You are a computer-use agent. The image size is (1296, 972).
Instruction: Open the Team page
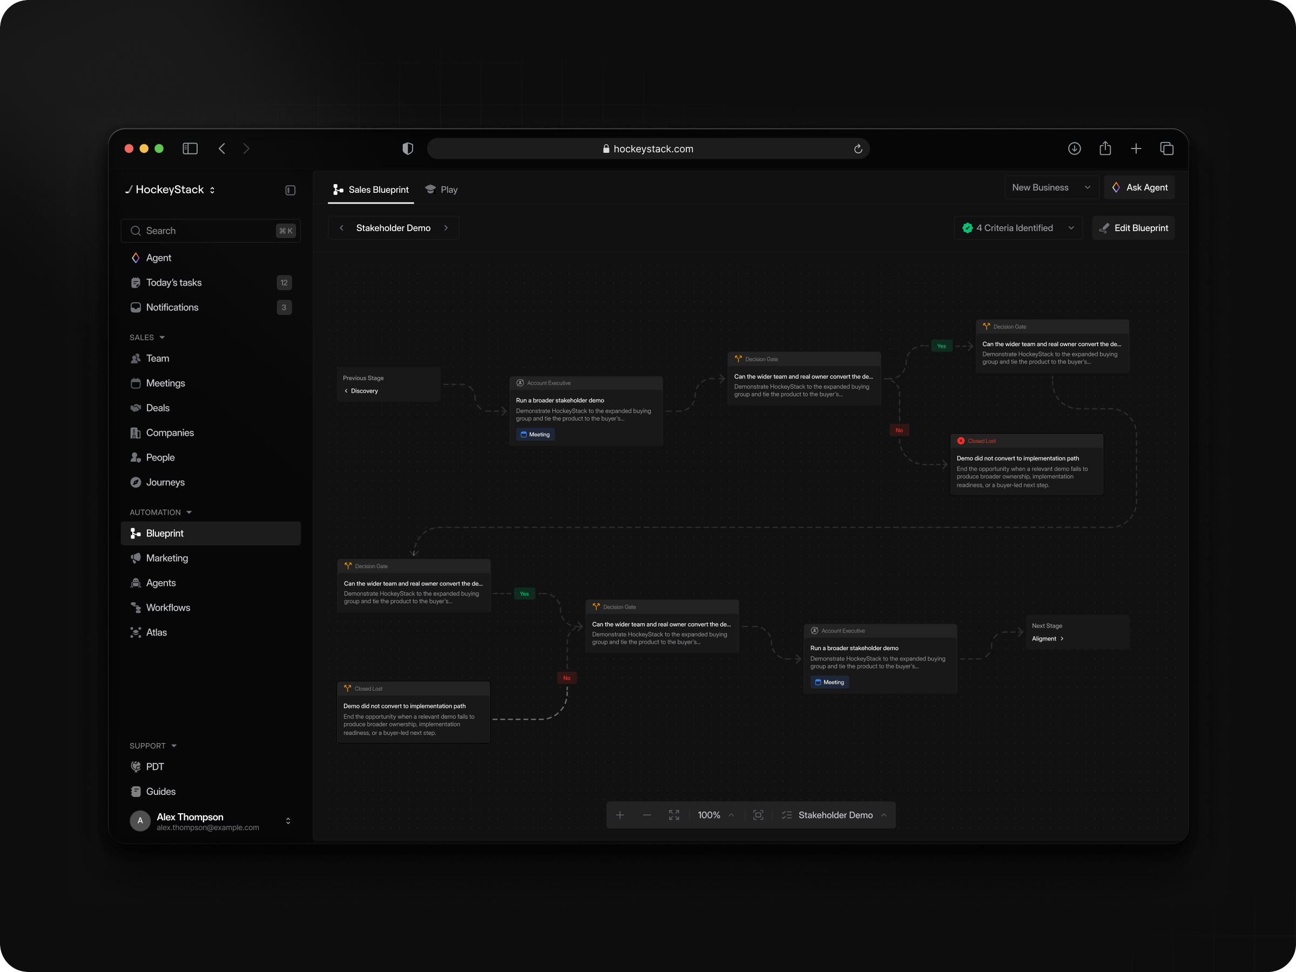[211, 358]
